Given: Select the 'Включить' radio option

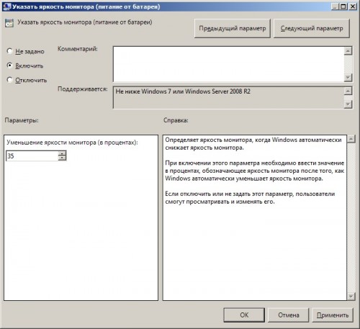Looking at the screenshot, I should coord(9,66).
